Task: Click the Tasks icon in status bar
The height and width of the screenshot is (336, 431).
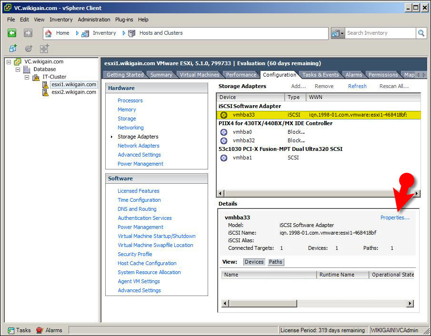Action: click(11, 330)
